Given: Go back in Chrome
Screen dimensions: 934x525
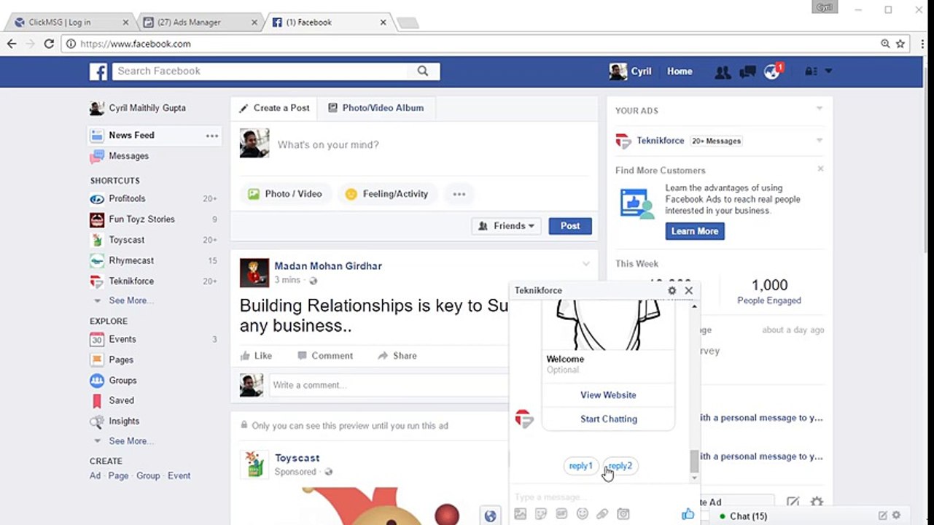Looking at the screenshot, I should (12, 44).
